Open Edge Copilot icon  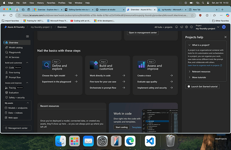pos(228,15)
